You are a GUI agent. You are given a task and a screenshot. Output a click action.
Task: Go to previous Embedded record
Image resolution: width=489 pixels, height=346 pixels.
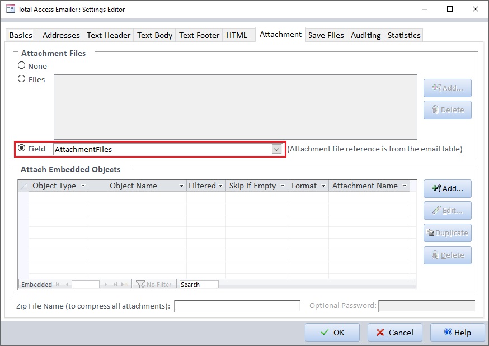[x=67, y=285]
